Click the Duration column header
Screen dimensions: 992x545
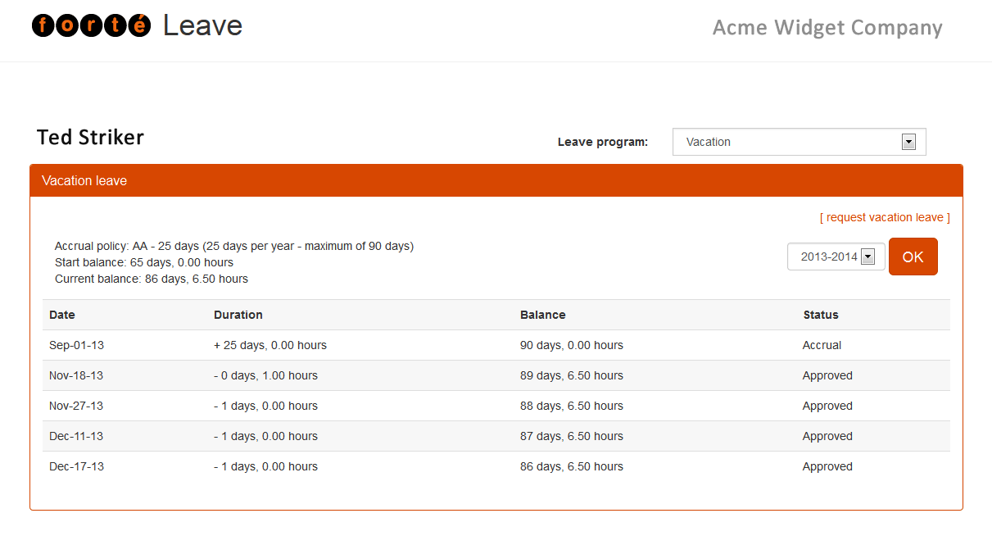[x=238, y=315]
